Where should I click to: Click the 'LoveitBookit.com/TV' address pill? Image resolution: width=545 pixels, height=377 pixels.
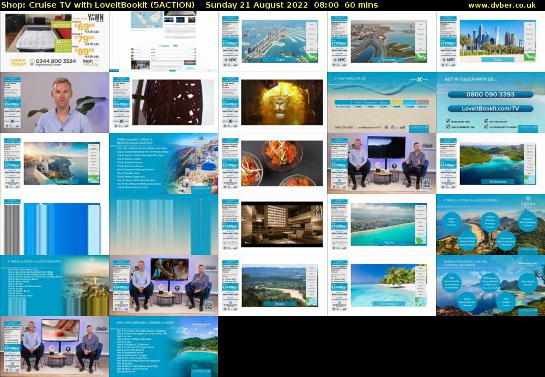(x=490, y=109)
